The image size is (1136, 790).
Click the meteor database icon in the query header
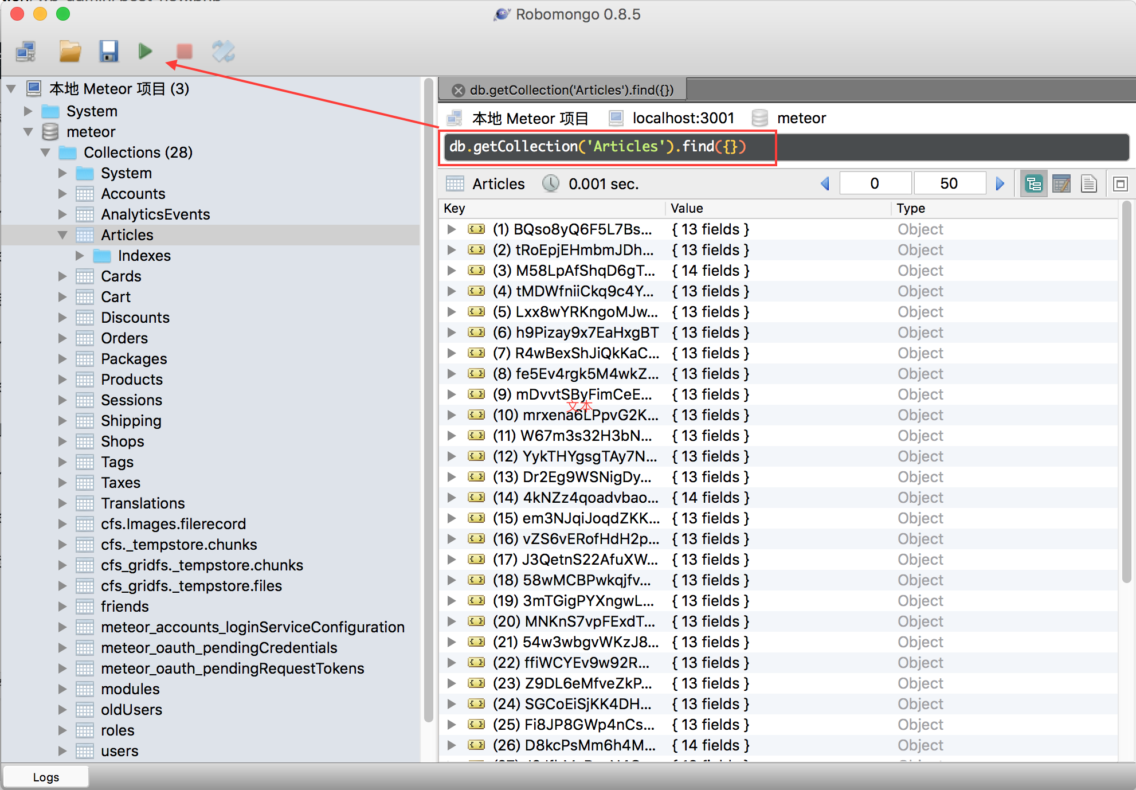click(760, 118)
